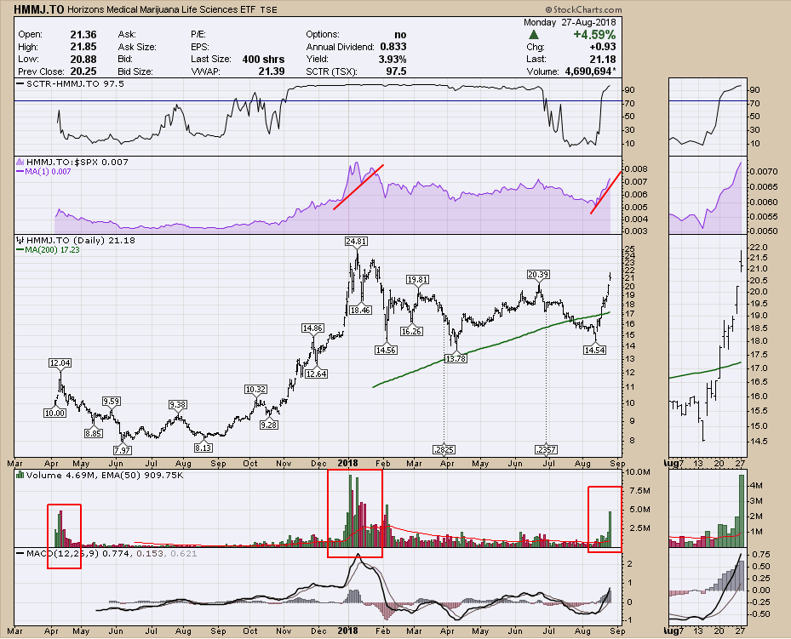Click the 10.00 starting price label

click(55, 414)
